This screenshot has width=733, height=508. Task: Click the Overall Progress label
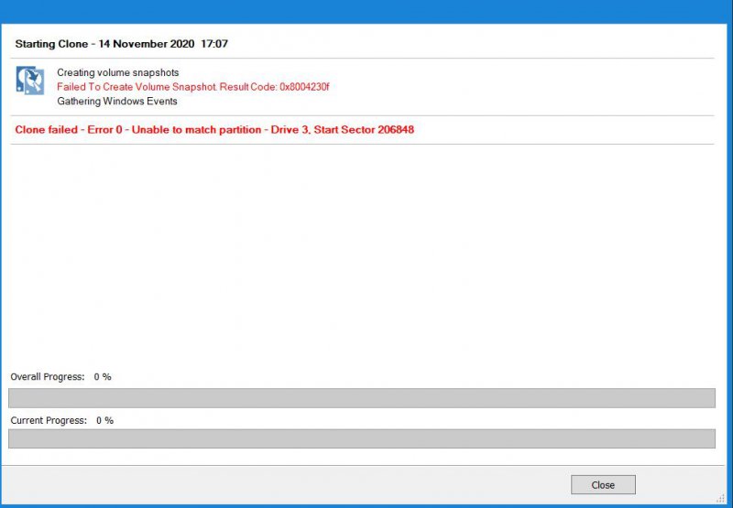(x=47, y=377)
